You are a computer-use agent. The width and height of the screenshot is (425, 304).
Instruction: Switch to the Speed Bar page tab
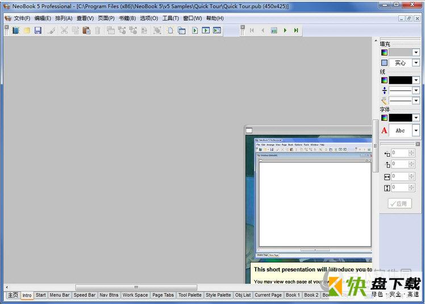click(x=85, y=295)
